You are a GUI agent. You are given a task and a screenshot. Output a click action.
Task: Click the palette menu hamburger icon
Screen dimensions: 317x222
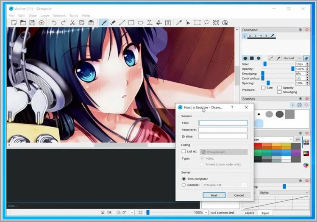click(x=298, y=139)
